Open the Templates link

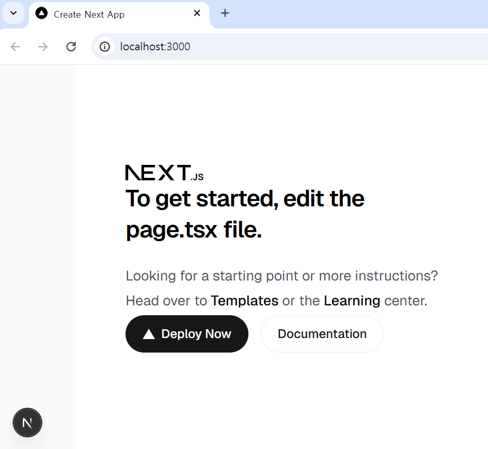tap(244, 301)
